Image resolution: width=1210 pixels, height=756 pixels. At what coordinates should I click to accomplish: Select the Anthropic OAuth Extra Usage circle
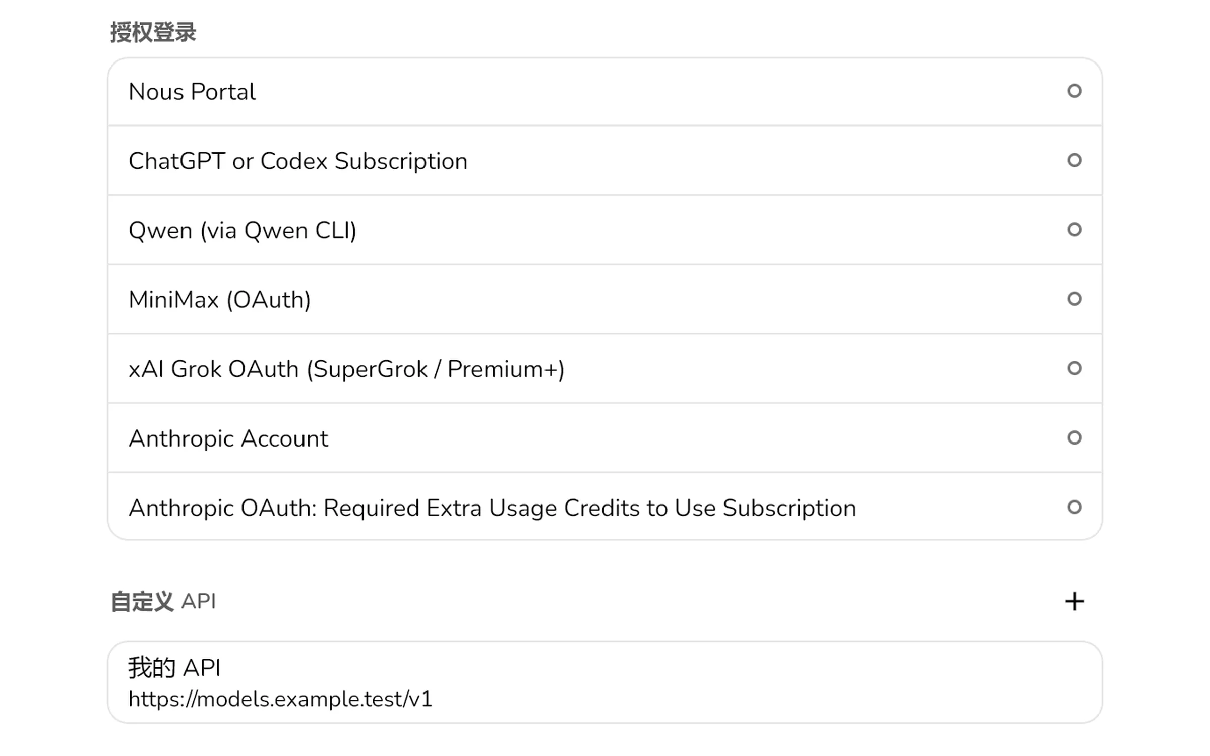pos(1074,507)
